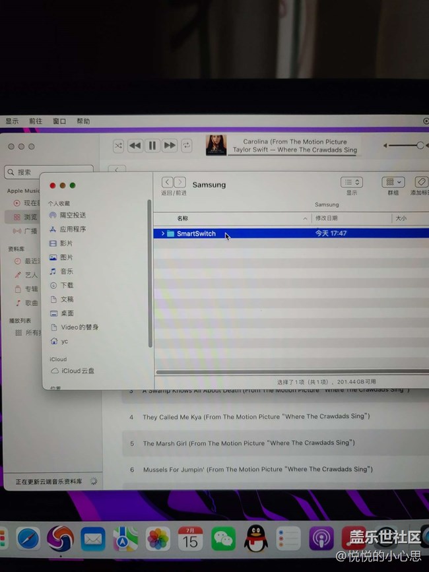Expand the SmartSwitch folder disclosure arrow

point(163,234)
